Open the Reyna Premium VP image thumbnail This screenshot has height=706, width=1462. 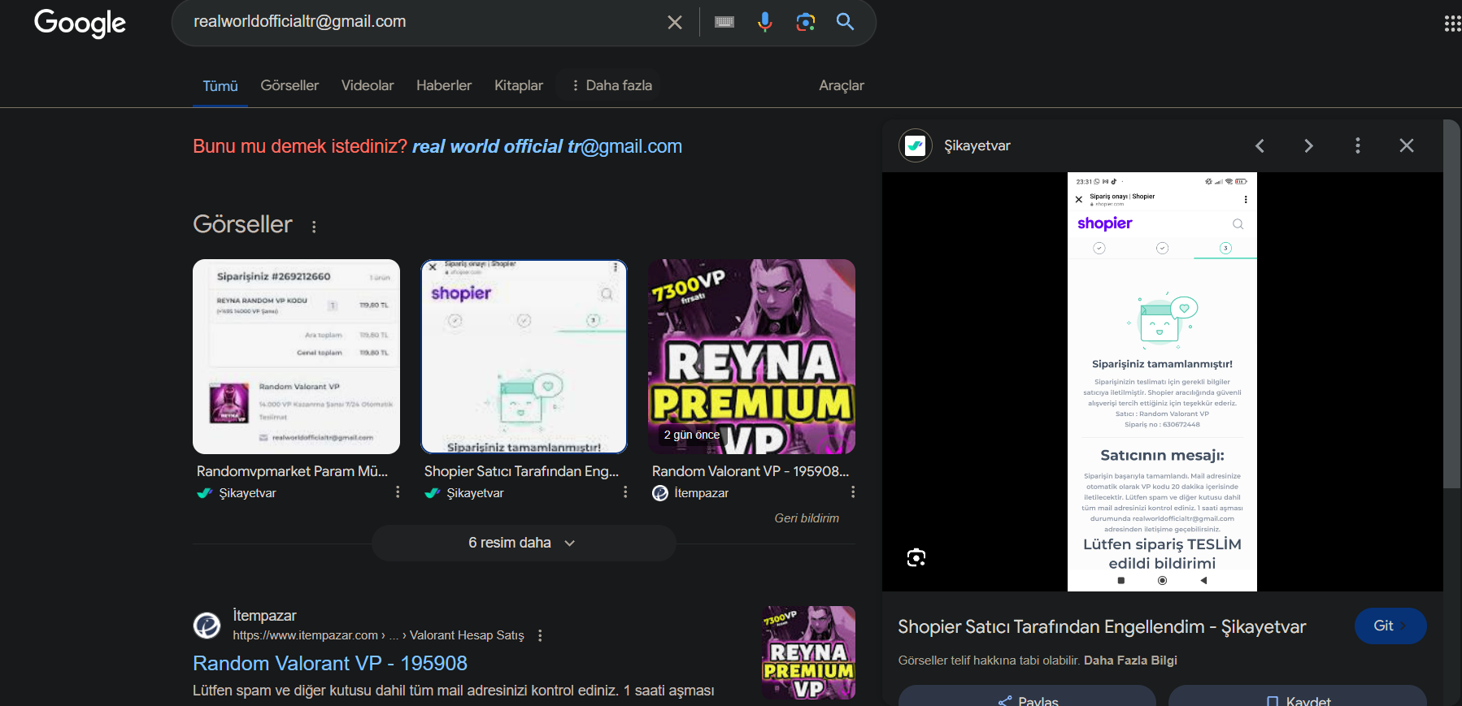coord(751,357)
